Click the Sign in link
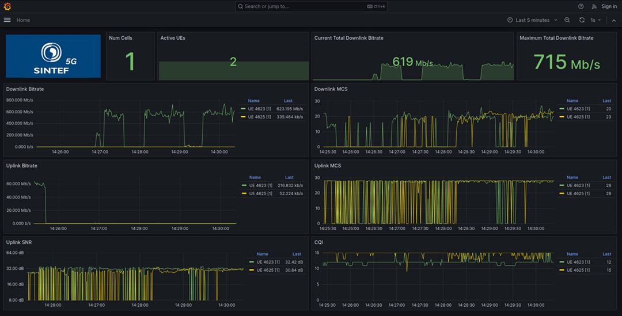This screenshot has height=316, width=622. click(x=609, y=6)
